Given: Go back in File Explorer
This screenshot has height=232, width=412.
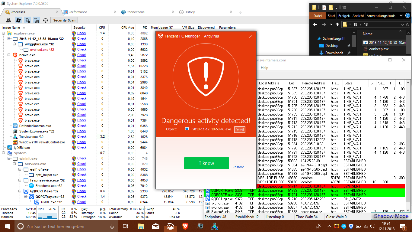Looking at the screenshot, I should 315,25.
